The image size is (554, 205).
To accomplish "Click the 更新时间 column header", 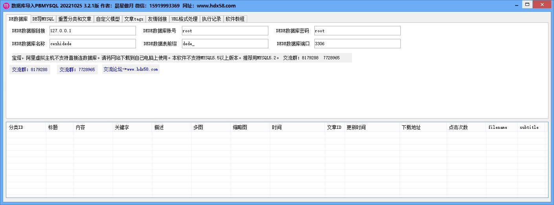I will [372, 127].
